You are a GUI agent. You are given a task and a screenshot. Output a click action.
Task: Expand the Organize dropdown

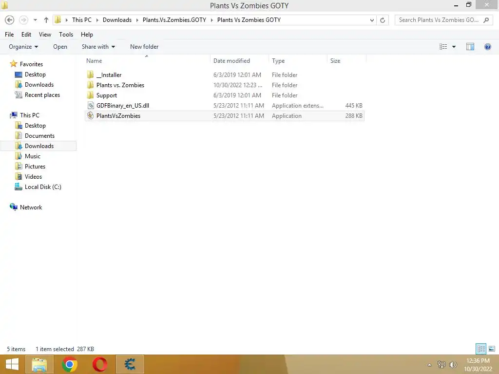click(x=23, y=47)
